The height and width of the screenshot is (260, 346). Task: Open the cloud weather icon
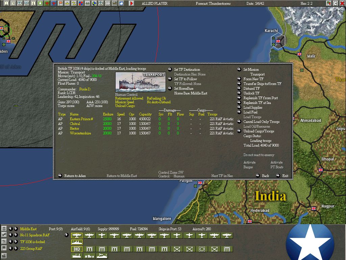[x=121, y=3]
